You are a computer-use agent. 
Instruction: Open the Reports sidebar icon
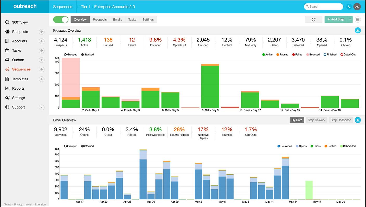(7, 88)
